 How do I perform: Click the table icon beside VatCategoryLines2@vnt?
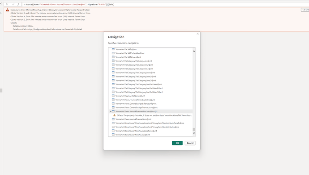coord(113,77)
